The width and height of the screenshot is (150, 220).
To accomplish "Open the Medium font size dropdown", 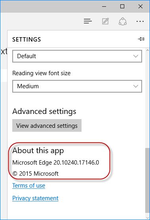I will [x=77, y=86].
